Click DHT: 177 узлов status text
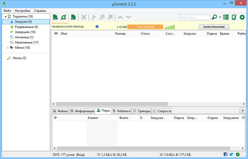 point(69,155)
